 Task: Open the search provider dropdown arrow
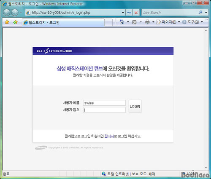click(x=206, y=13)
